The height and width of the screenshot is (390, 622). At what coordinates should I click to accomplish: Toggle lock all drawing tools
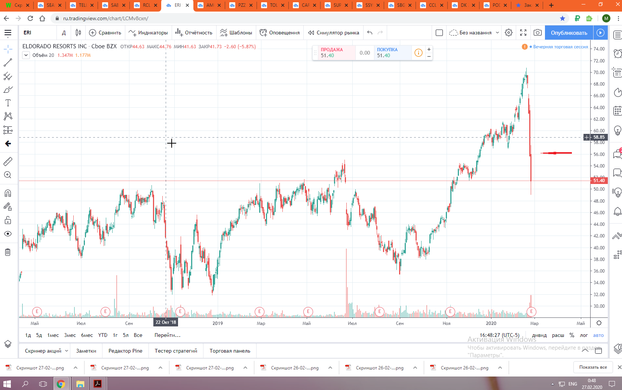point(8,220)
